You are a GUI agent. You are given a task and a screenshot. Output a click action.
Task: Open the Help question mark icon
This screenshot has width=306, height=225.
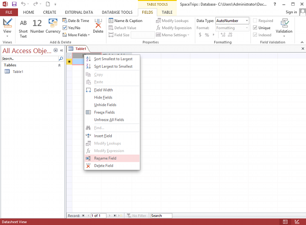(x=275, y=4)
